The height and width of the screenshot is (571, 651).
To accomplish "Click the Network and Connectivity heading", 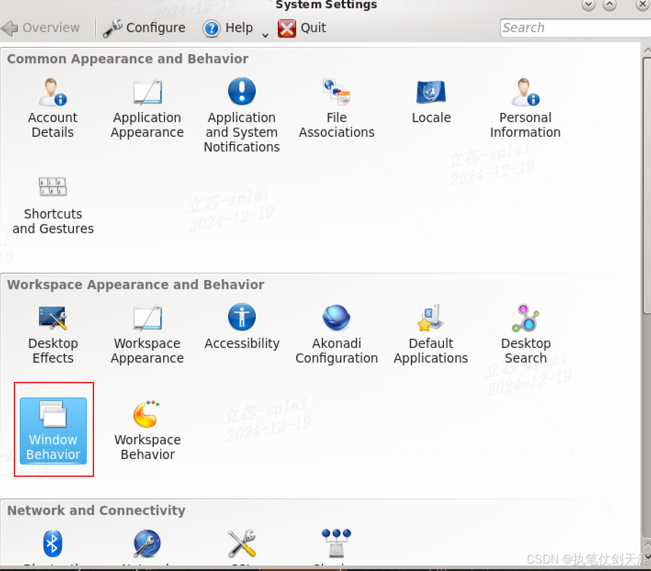I will click(x=96, y=510).
